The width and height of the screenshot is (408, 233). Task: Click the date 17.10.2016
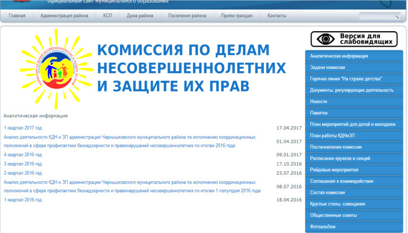[289, 164]
